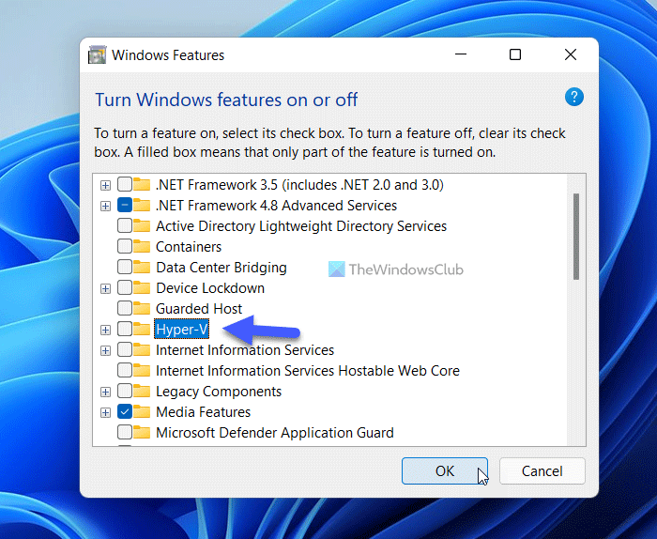Image resolution: width=657 pixels, height=539 pixels.
Task: Select the Media Features label
Action: click(x=204, y=412)
